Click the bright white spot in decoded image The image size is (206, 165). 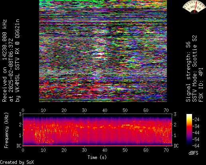(101, 54)
